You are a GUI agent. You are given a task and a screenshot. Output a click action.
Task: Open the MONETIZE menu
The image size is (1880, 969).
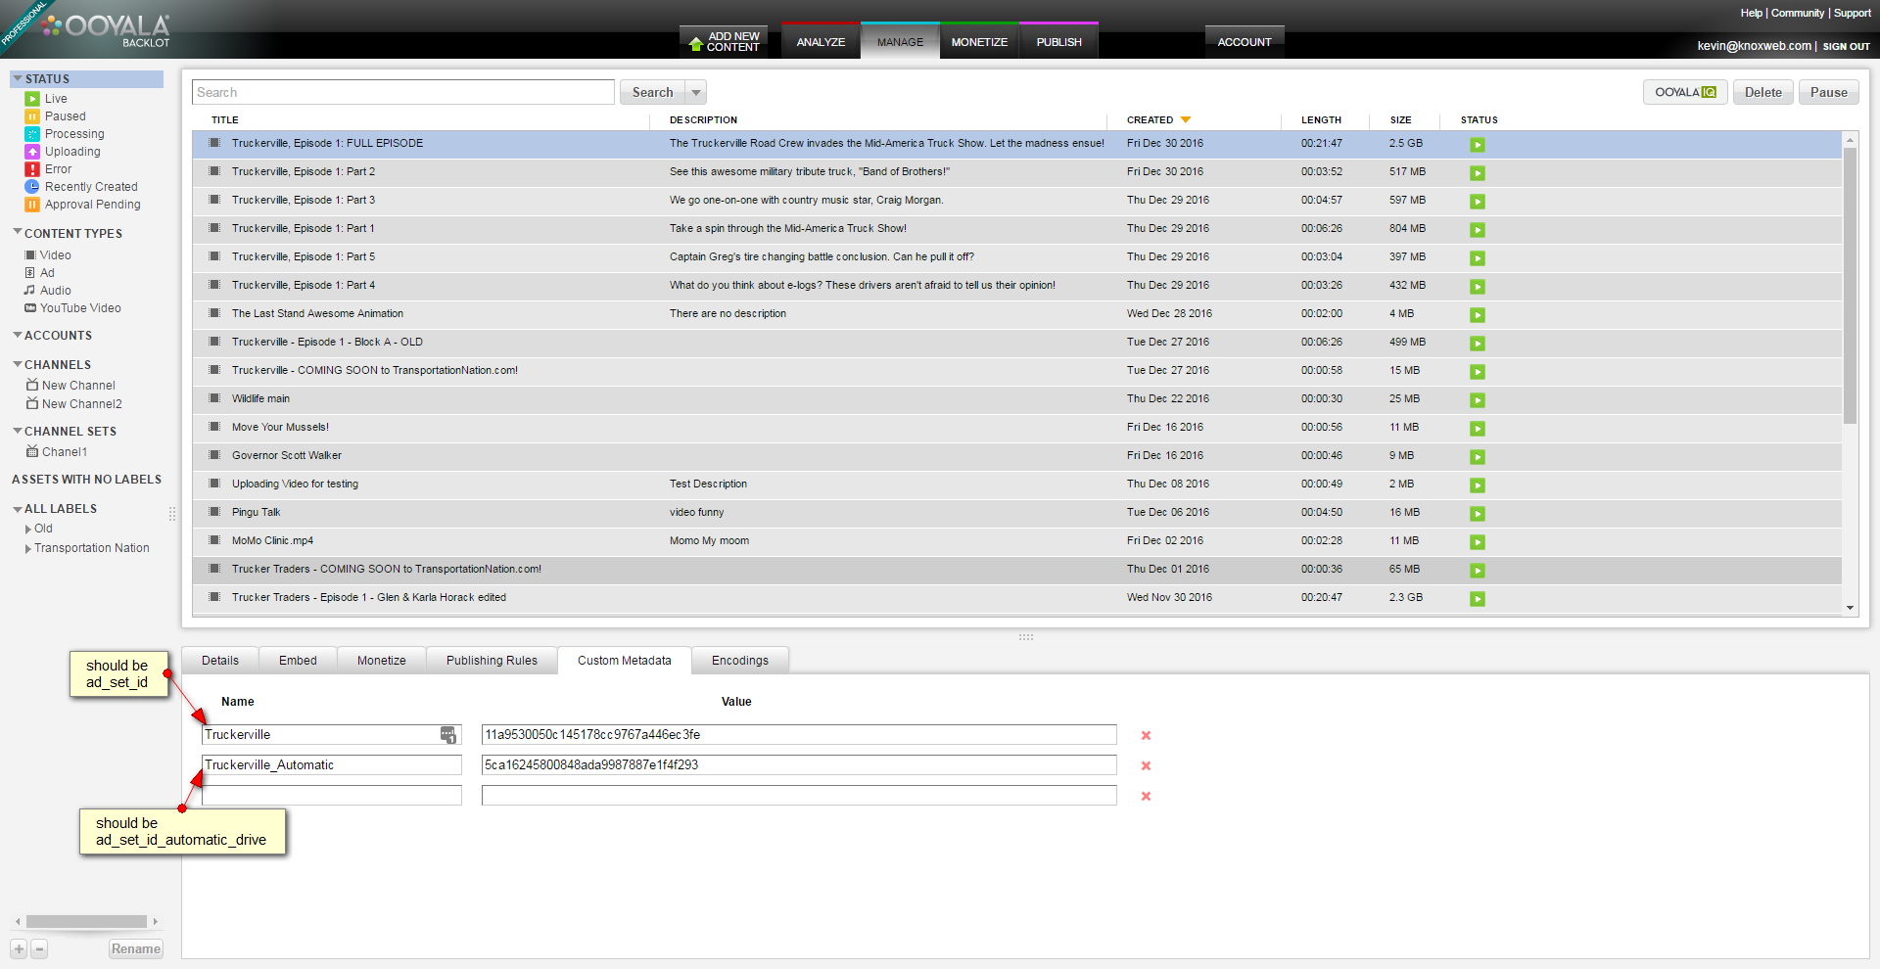coord(979,41)
